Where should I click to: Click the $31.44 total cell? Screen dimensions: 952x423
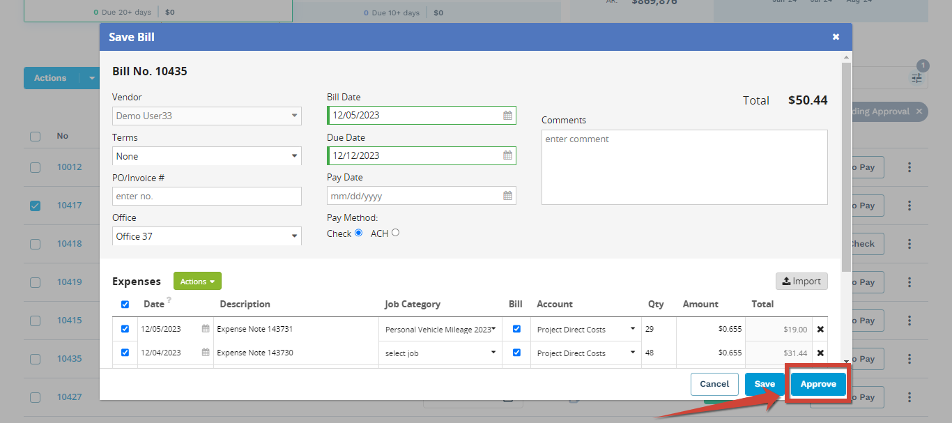tap(779, 353)
